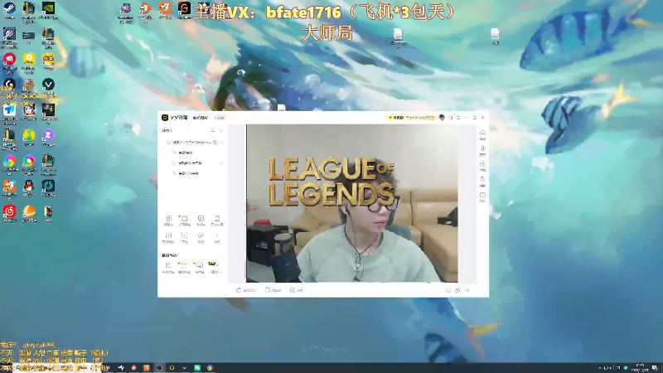663x373 pixels.
Task: Click the YY logo in the title bar
Action: coord(165,118)
